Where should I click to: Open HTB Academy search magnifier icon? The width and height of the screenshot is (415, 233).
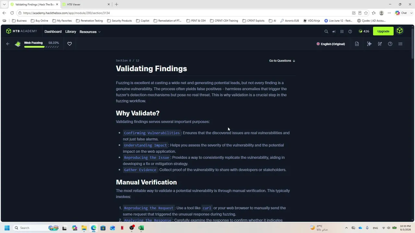pyautogui.click(x=326, y=31)
